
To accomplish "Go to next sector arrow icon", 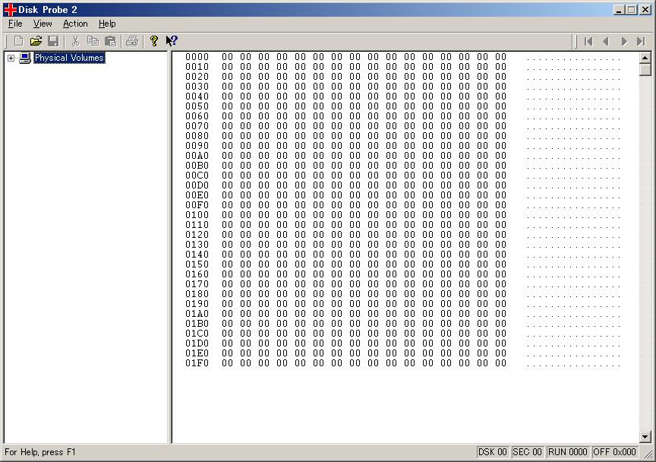I will coord(624,42).
